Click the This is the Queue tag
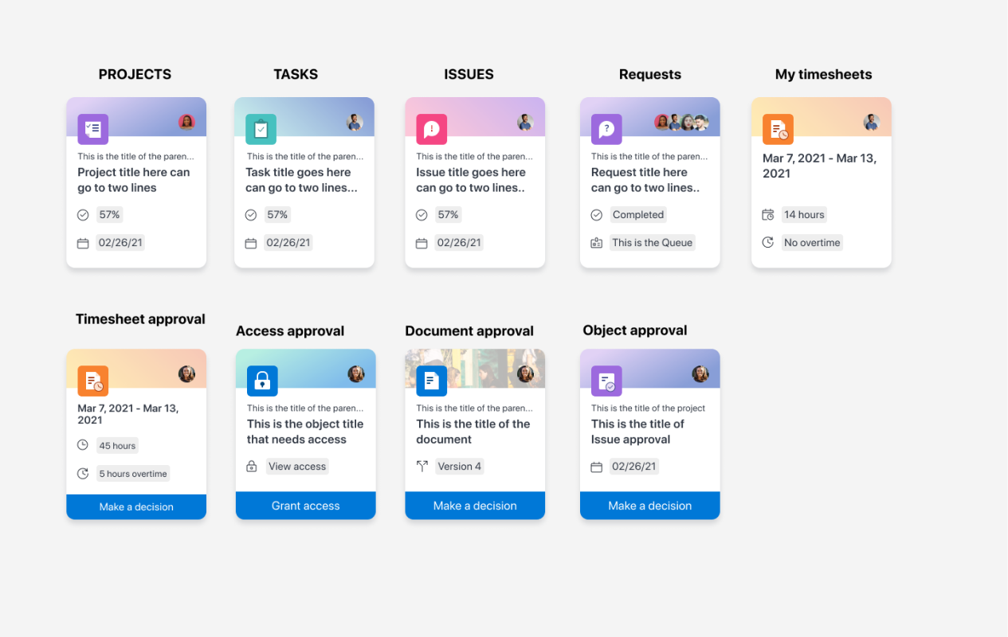Viewport: 1008px width, 637px height. click(x=652, y=243)
